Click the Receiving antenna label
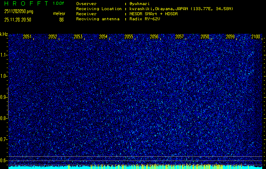 coord(98,19)
